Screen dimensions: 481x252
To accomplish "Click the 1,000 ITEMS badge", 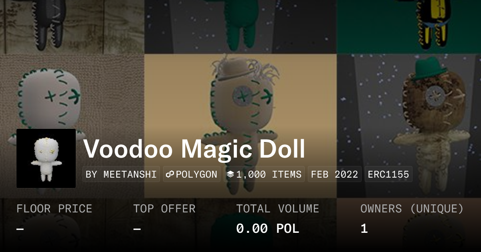I will [264, 174].
